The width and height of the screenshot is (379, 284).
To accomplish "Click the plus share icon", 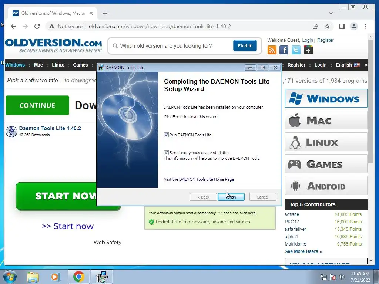I will pyautogui.click(x=308, y=50).
